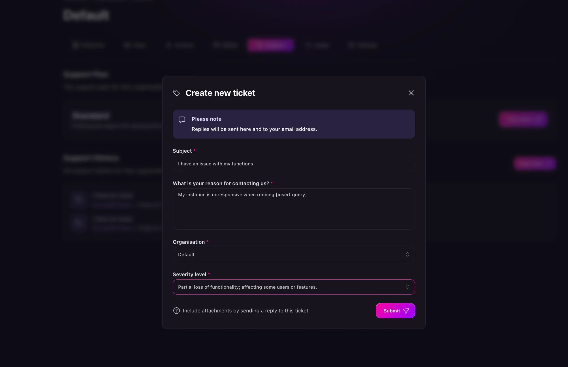Click the purple button beside the Standard plan

(x=523, y=119)
